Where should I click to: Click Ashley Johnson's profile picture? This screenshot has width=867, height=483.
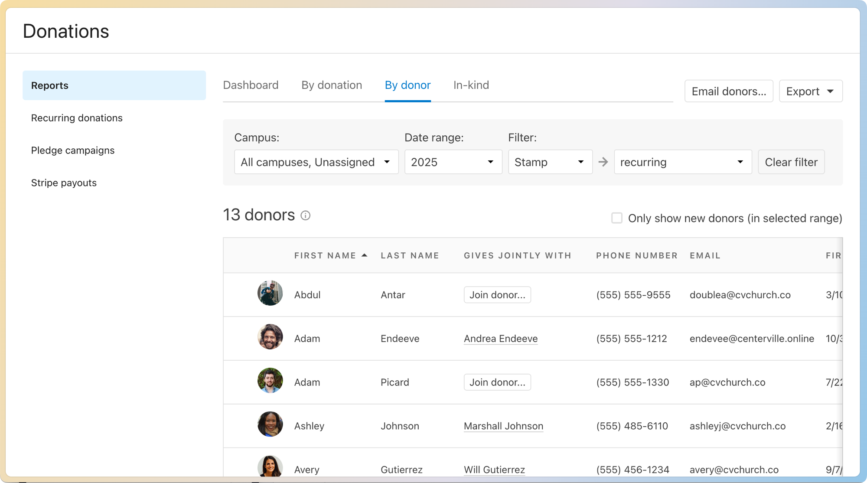click(x=270, y=424)
